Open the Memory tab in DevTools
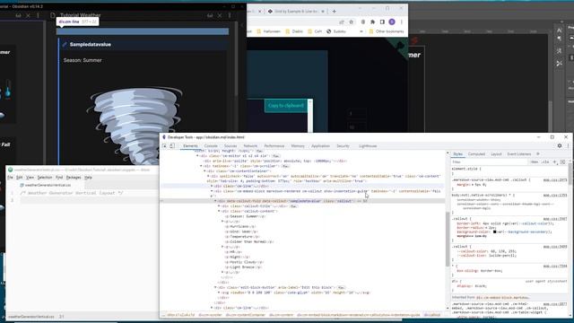This screenshot has width=574, height=323. [298, 145]
